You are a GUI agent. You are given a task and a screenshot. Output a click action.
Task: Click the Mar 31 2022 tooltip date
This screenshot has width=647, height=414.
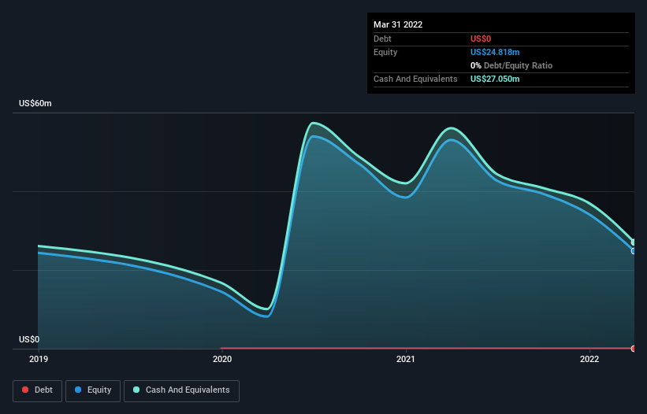(x=398, y=24)
